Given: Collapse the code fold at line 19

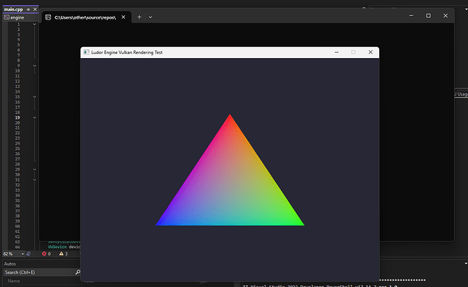Looking at the screenshot, I should [35, 118].
